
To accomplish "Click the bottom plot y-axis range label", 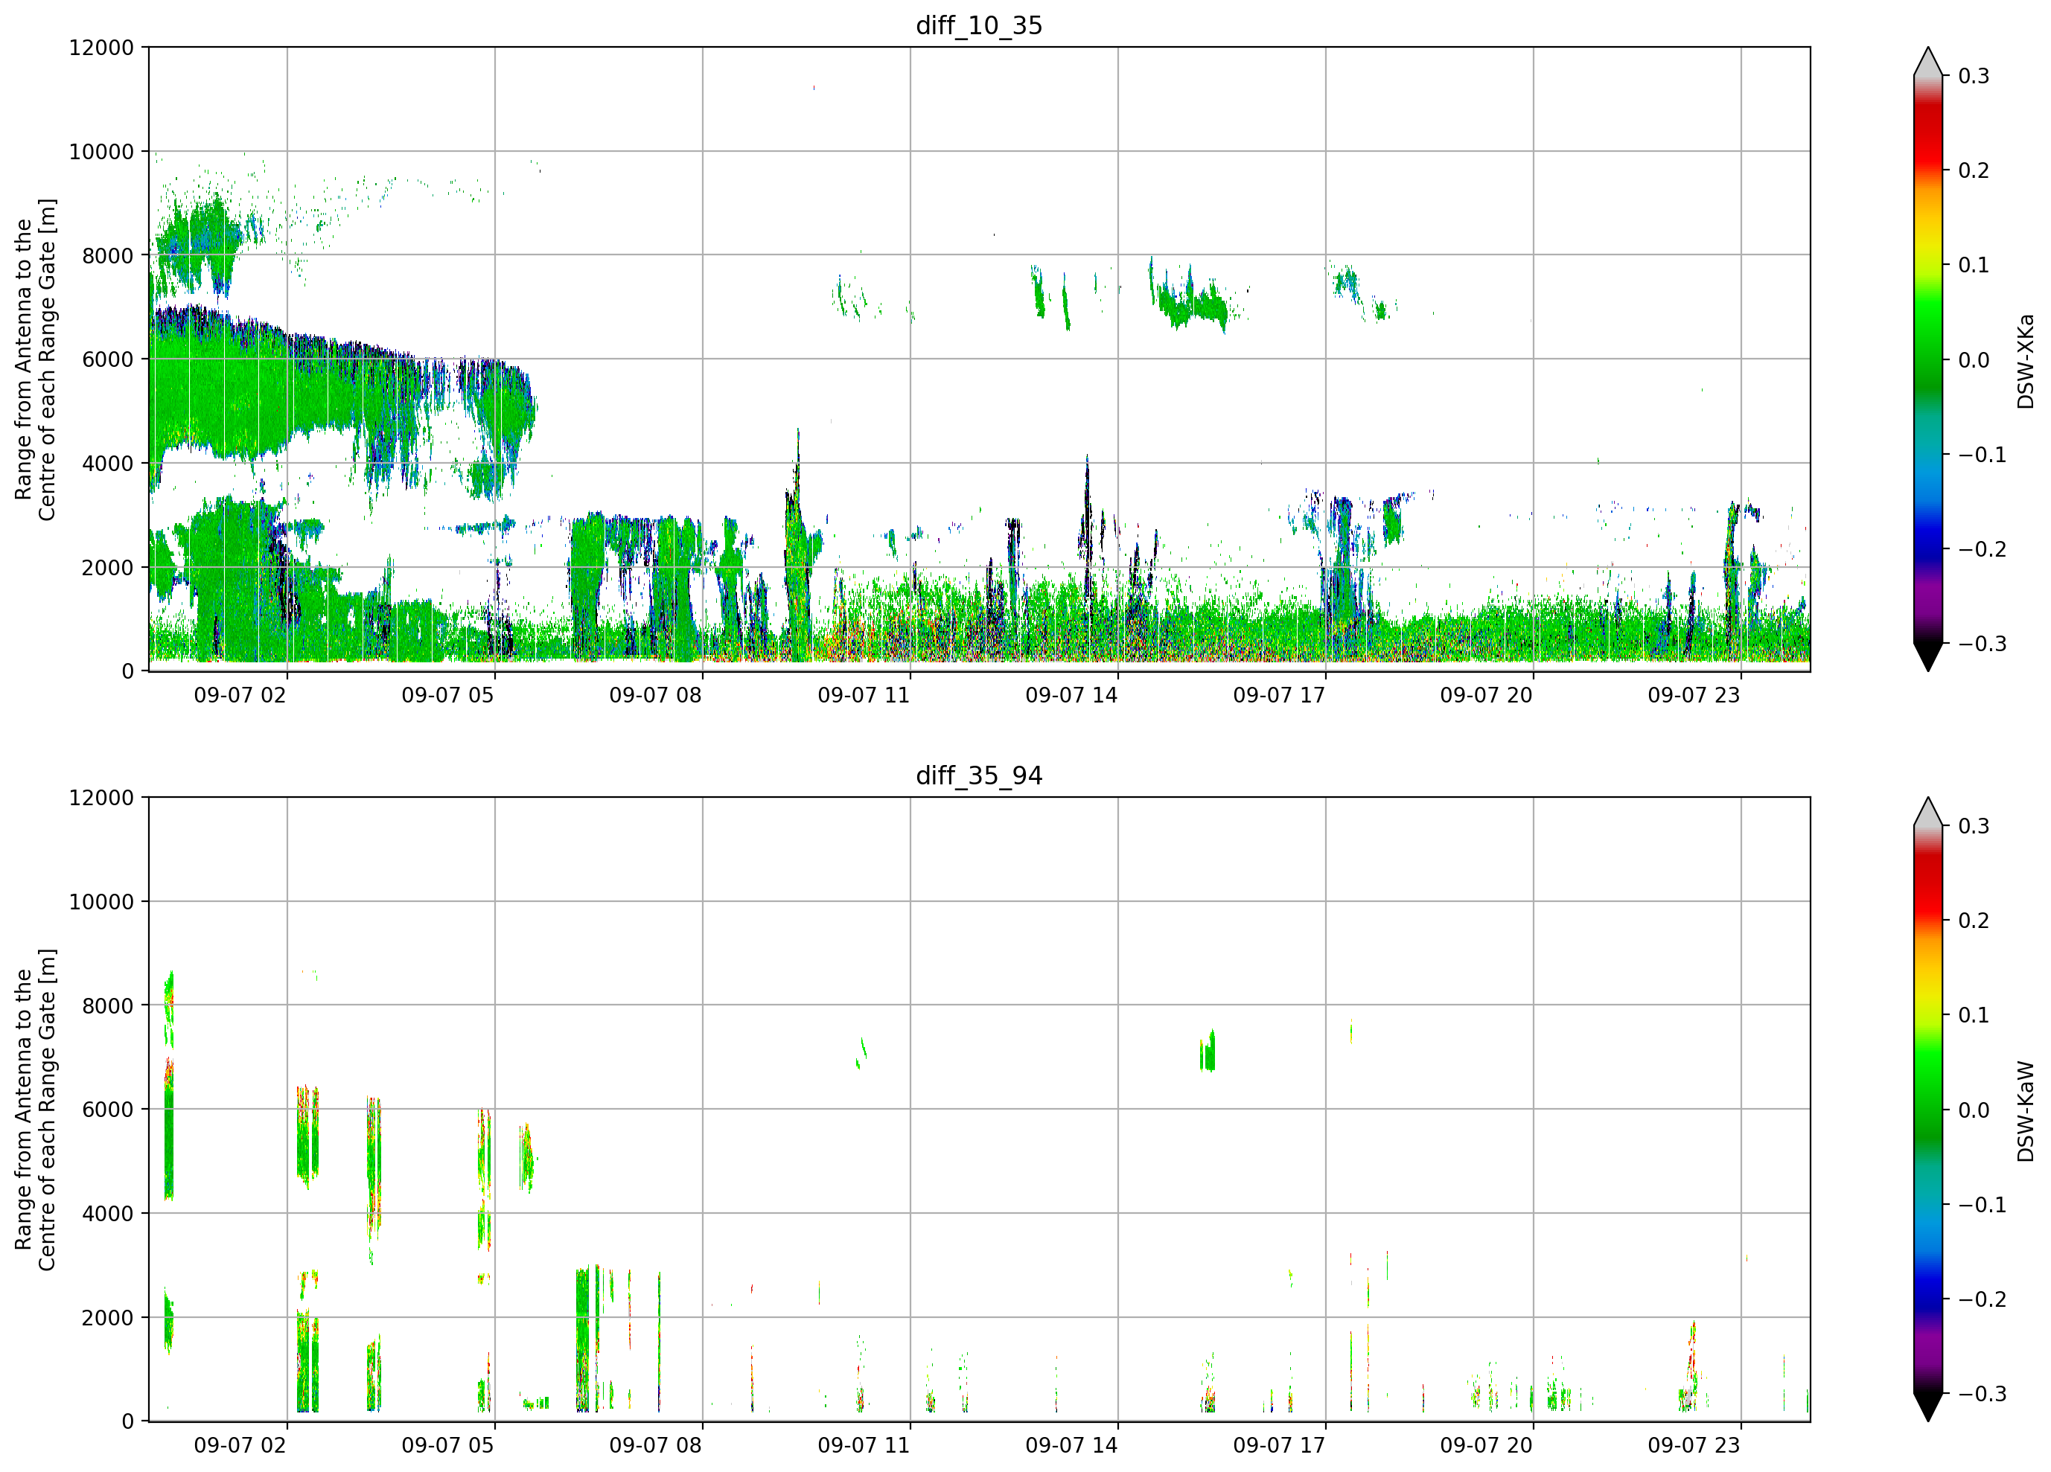I will tap(35, 1110).
